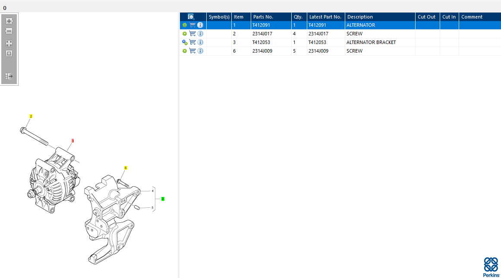Sort by Latest Part No. column header
Screen dimensions: 501x278
[326, 17]
